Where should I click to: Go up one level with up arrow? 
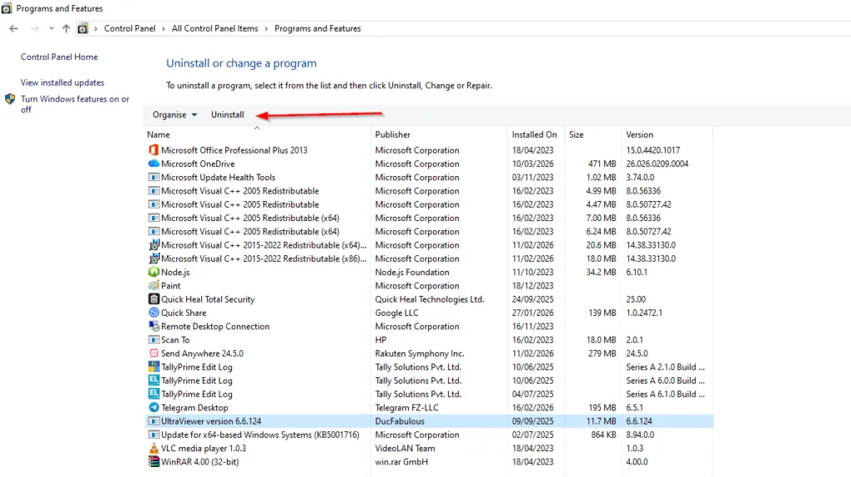coord(66,28)
